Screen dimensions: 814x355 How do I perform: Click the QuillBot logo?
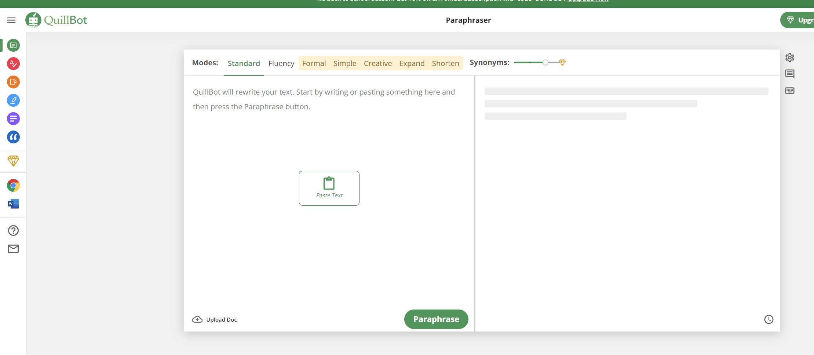click(56, 20)
